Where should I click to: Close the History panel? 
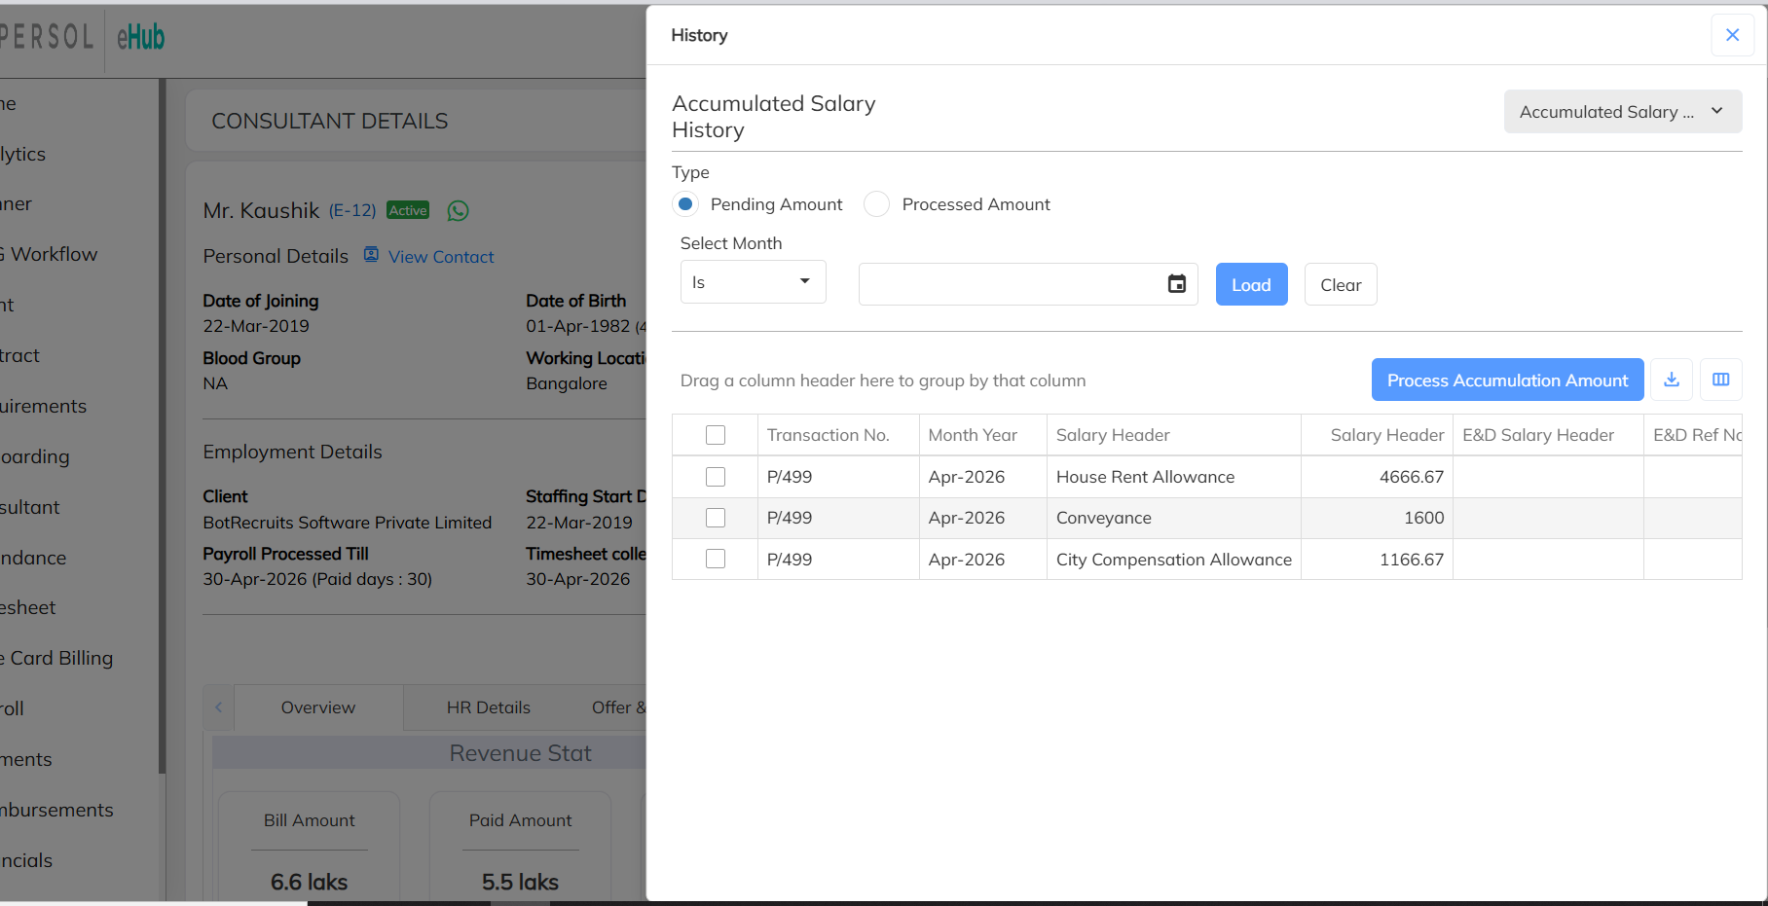click(1732, 35)
